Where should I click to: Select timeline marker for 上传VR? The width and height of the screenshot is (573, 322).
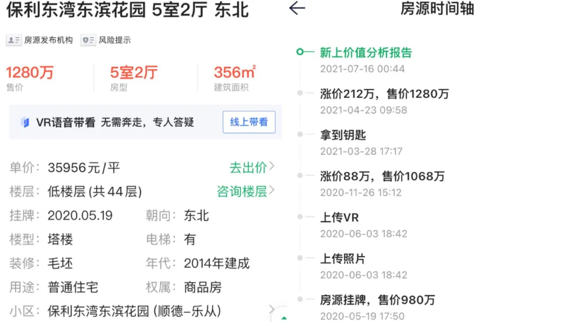pos(300,217)
